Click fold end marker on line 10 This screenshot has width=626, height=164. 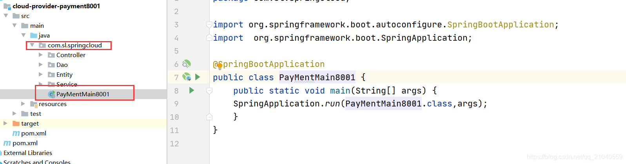[209, 117]
